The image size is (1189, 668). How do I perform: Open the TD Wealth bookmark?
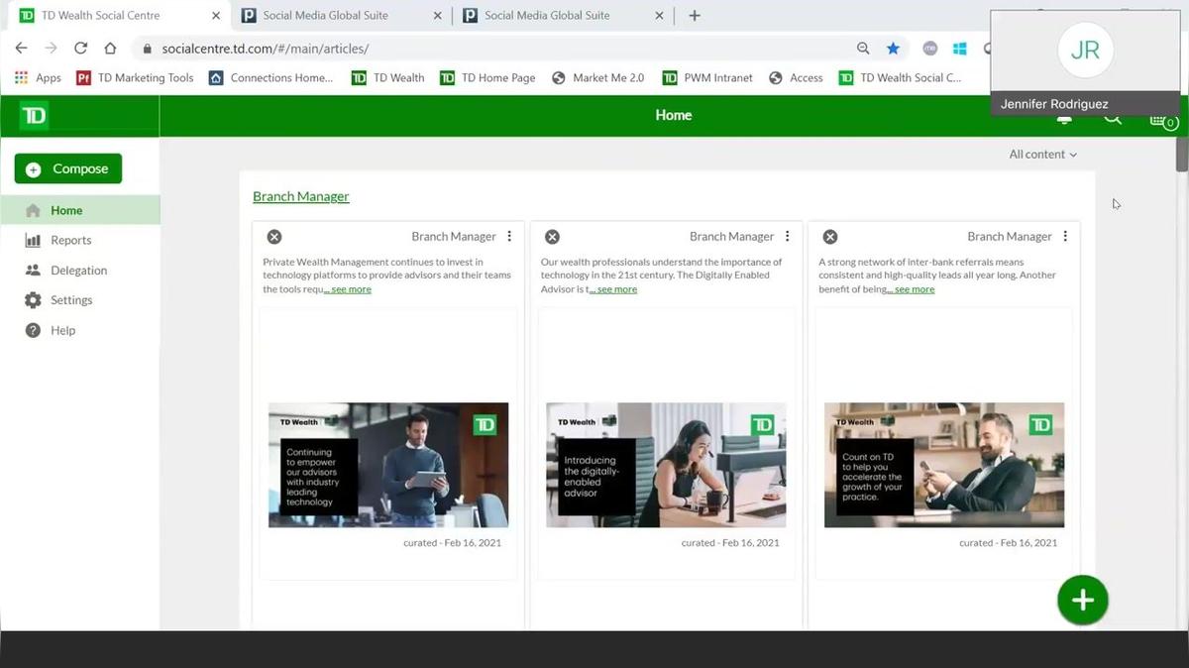pyautogui.click(x=387, y=77)
